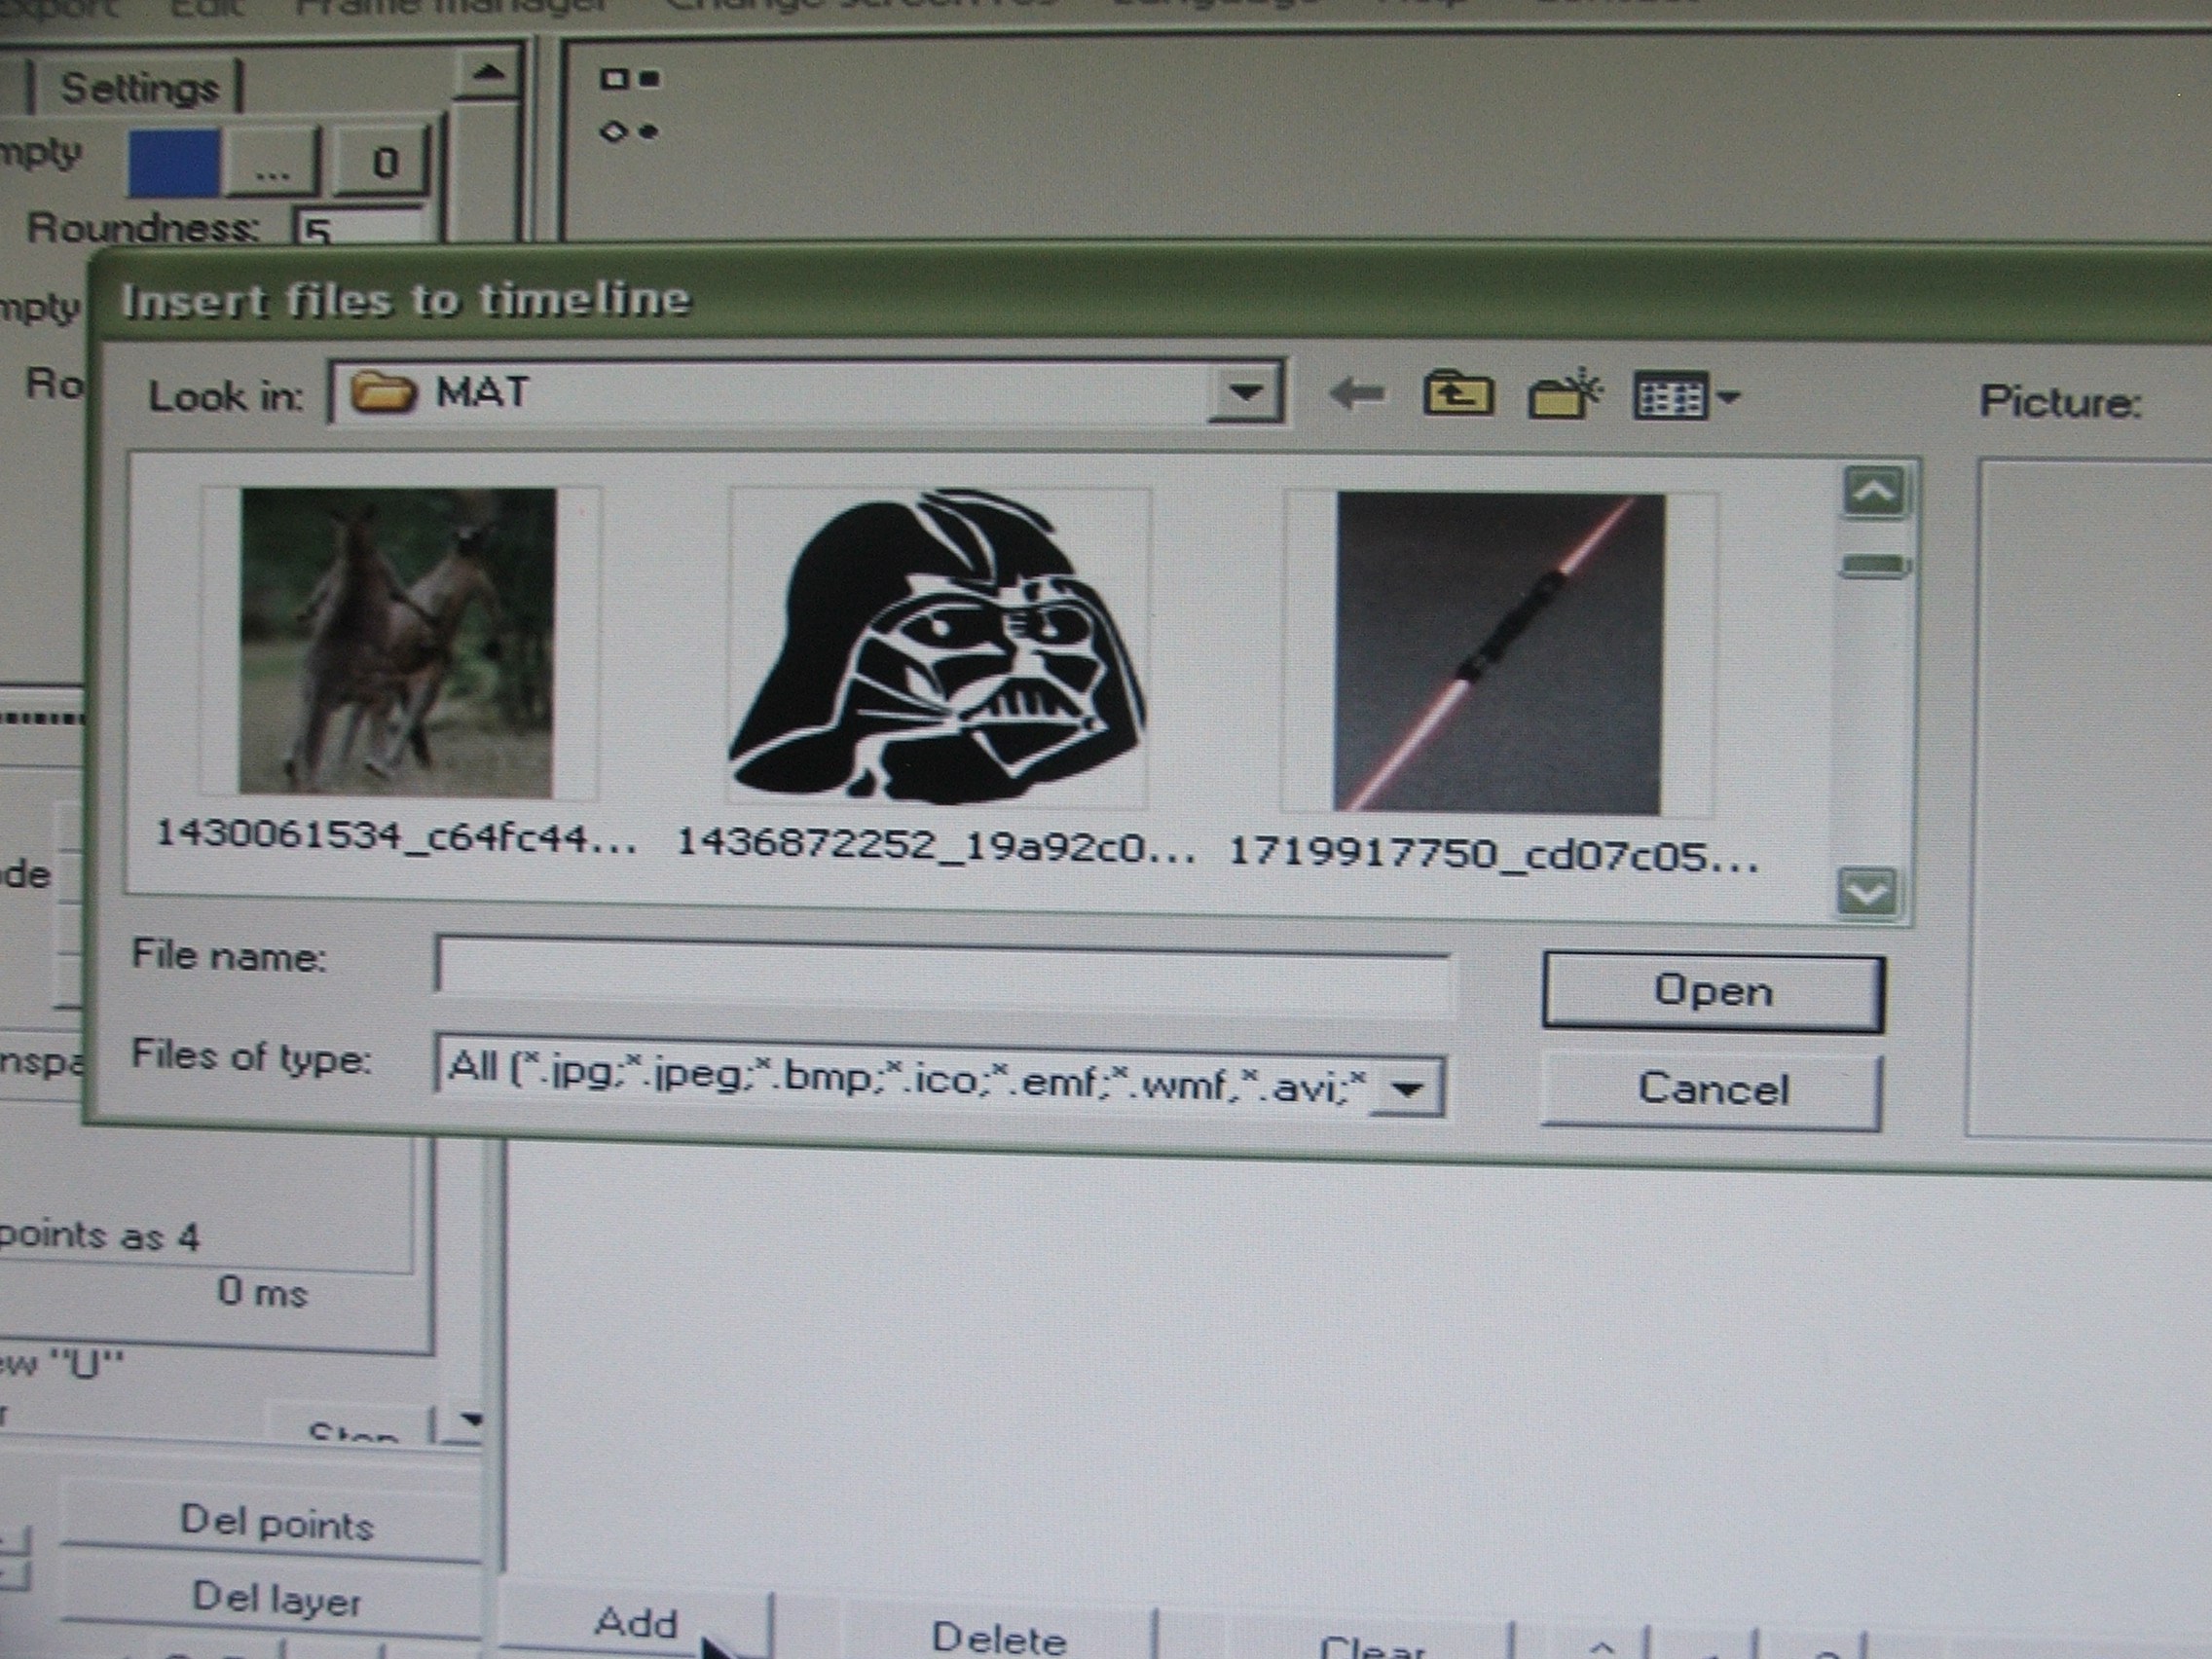
Task: Click the square markers icon in canvas
Action: (630, 78)
